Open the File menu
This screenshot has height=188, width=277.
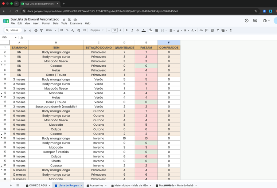tap(13, 23)
